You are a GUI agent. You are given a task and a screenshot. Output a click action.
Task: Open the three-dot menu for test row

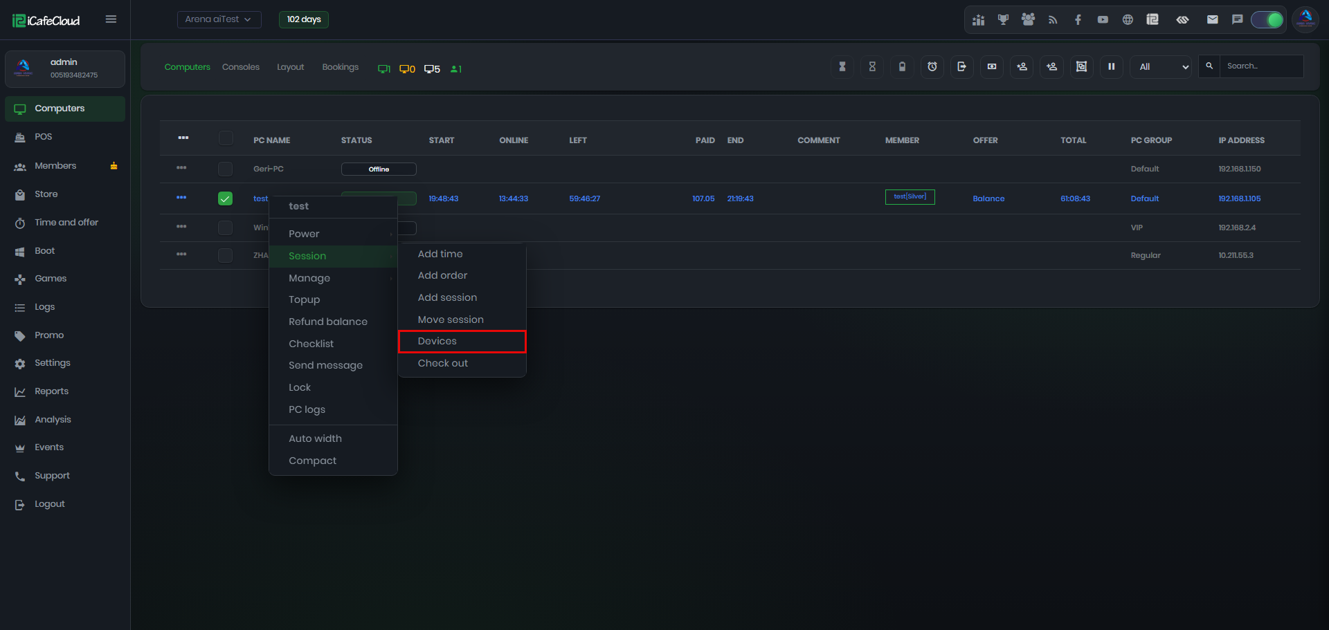click(181, 198)
